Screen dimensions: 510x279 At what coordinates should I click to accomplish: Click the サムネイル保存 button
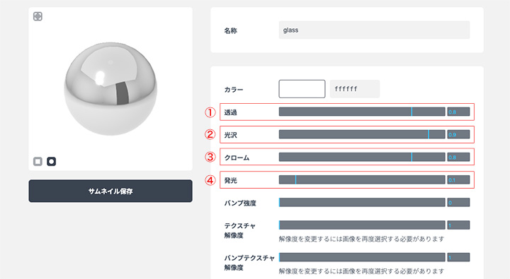click(110, 191)
